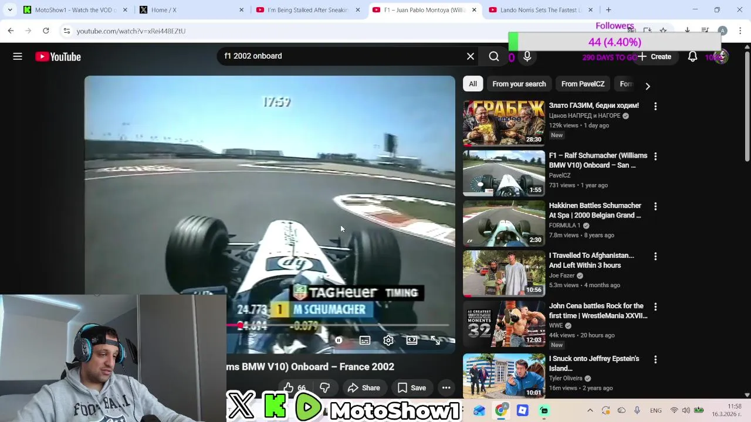Start voice search with microphone icon
This screenshot has height=422, width=751.
[x=527, y=56]
